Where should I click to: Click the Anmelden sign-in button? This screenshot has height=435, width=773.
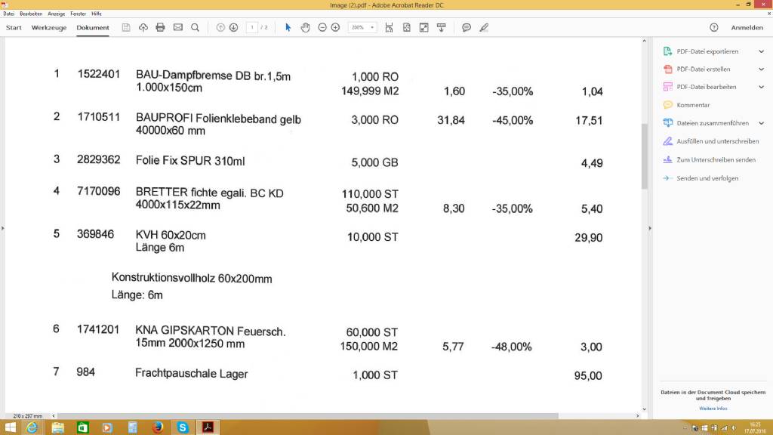coord(747,27)
